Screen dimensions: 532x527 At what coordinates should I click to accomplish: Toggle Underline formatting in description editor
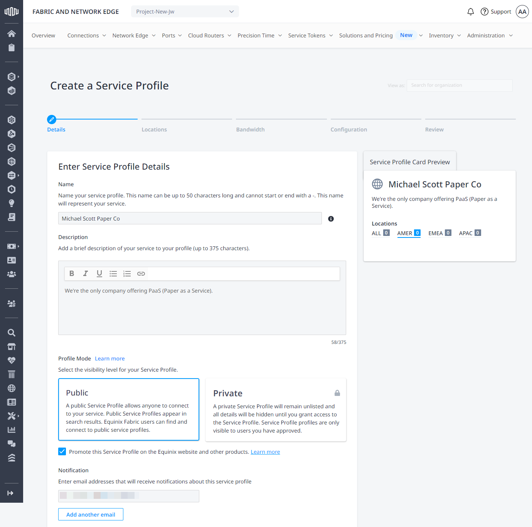pos(99,273)
